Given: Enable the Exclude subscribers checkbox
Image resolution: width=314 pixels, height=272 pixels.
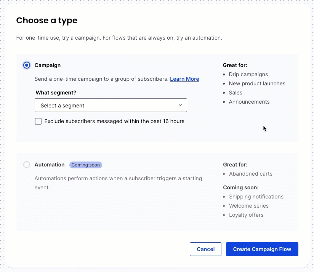Looking at the screenshot, I should (x=38, y=121).
